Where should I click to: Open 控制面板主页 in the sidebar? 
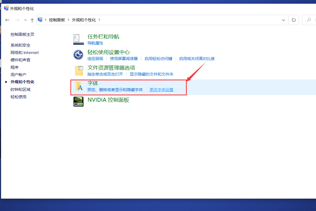pos(22,35)
